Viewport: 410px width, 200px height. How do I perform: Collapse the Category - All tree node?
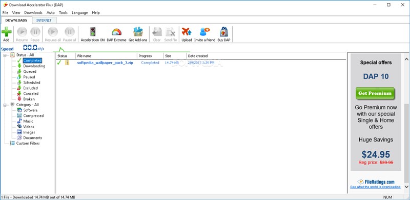pyautogui.click(x=5, y=105)
